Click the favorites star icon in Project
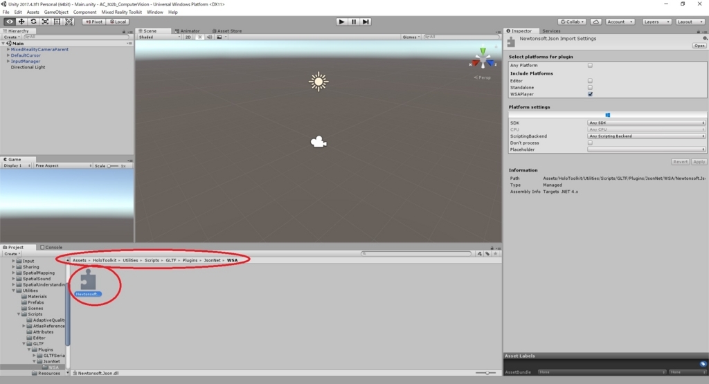 (x=496, y=254)
